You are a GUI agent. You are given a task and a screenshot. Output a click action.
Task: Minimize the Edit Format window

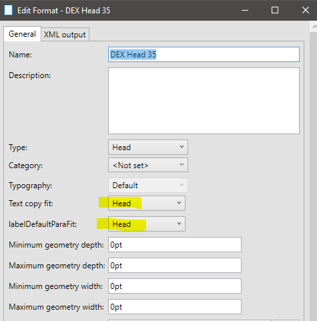tap(245, 10)
